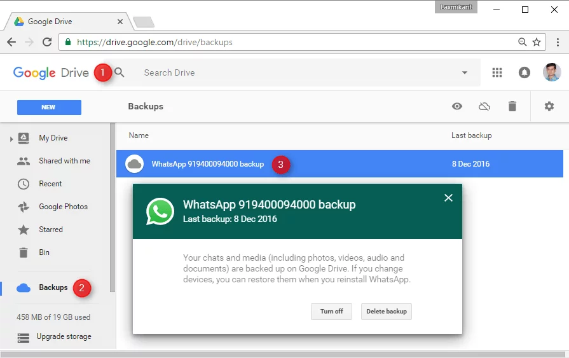Open Google Photos in sidebar
This screenshot has height=358, width=569.
(x=63, y=207)
